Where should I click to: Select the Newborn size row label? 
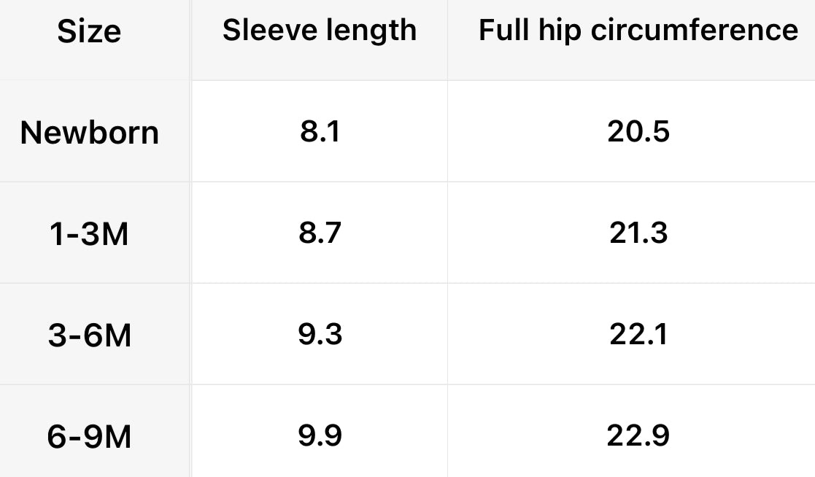pyautogui.click(x=89, y=133)
